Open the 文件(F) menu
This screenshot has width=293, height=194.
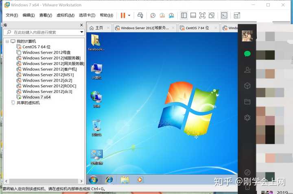pos(12,15)
